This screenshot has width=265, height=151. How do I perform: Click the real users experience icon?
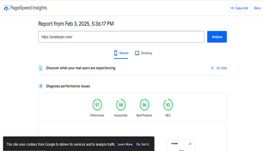[41, 68]
